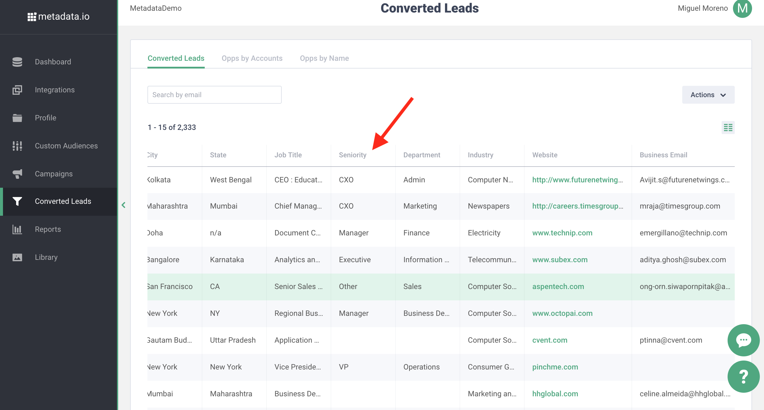764x410 pixels.
Task: Click the Search by email field
Action: click(x=214, y=95)
